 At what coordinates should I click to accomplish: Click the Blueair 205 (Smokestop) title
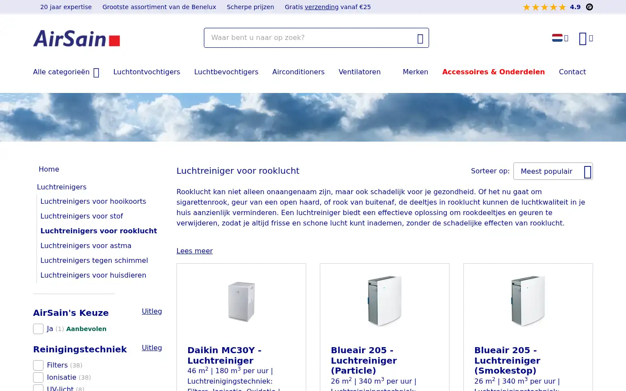point(507,361)
